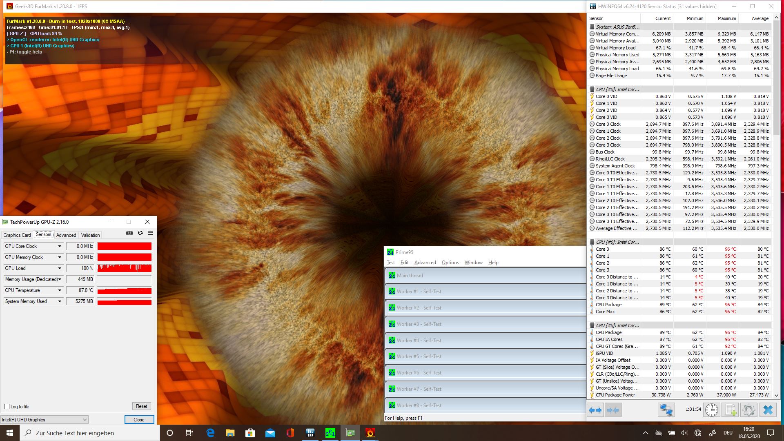Click the GPU-Z refresh icon
The width and height of the screenshot is (784, 441).
pyautogui.click(x=140, y=233)
